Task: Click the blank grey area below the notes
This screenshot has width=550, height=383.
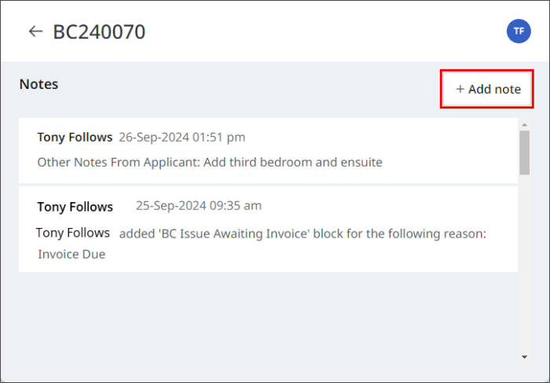Action: (x=267, y=315)
